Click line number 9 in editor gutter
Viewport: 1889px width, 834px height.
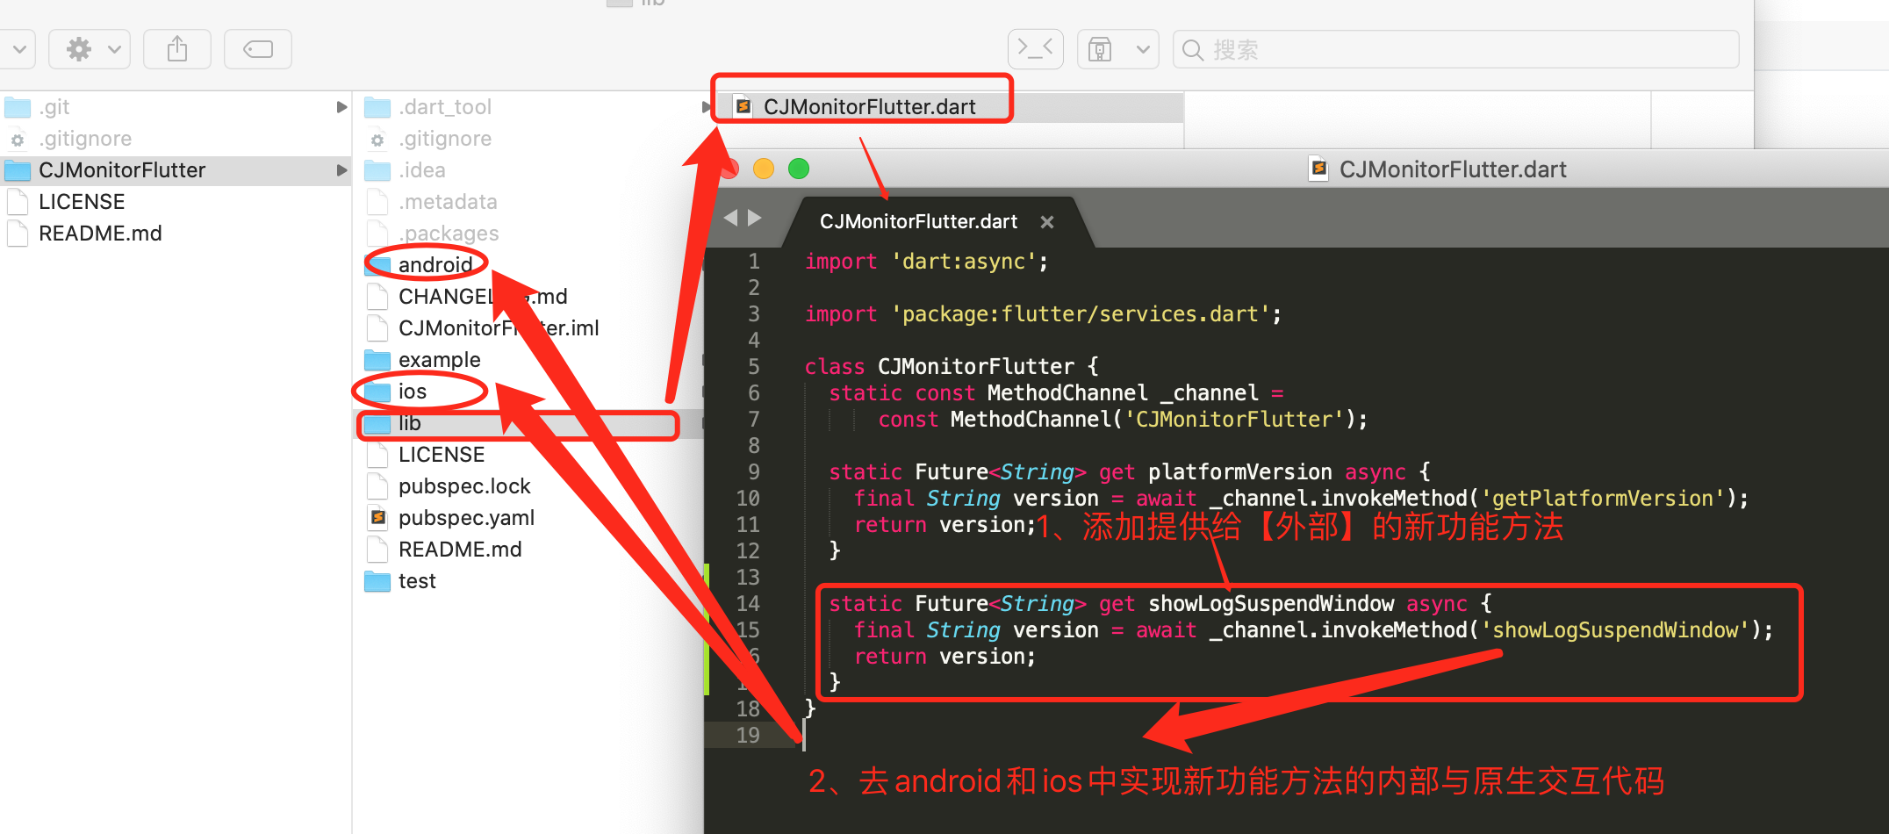(753, 472)
